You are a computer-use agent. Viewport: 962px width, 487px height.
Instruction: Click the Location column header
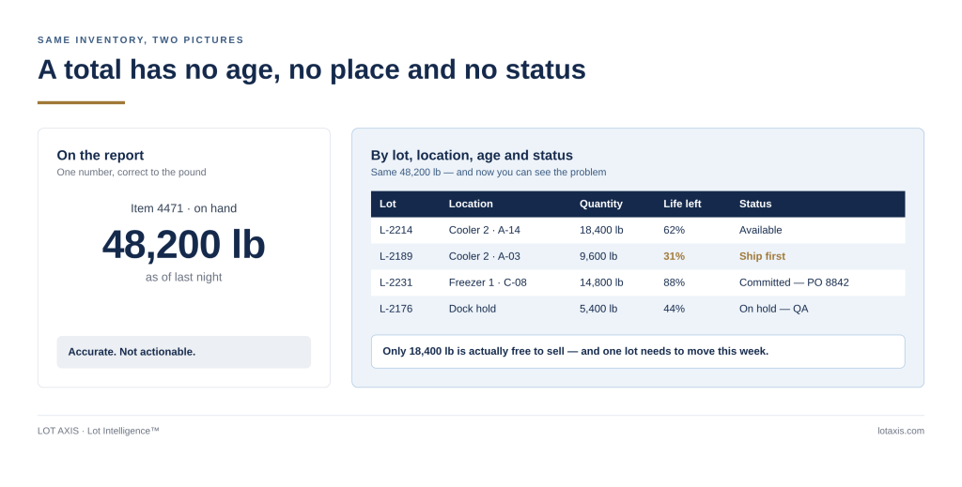(471, 204)
